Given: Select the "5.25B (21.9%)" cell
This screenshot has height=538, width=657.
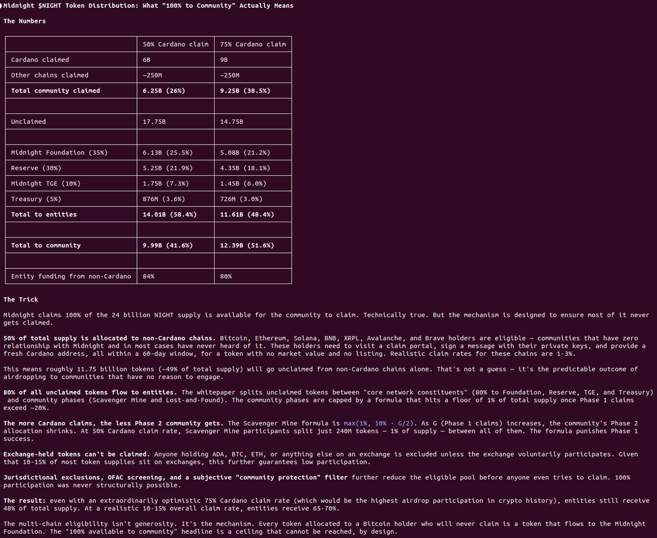Looking at the screenshot, I should click(x=168, y=168).
